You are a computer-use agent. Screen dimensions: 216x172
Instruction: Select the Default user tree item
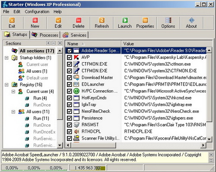tap(37, 78)
